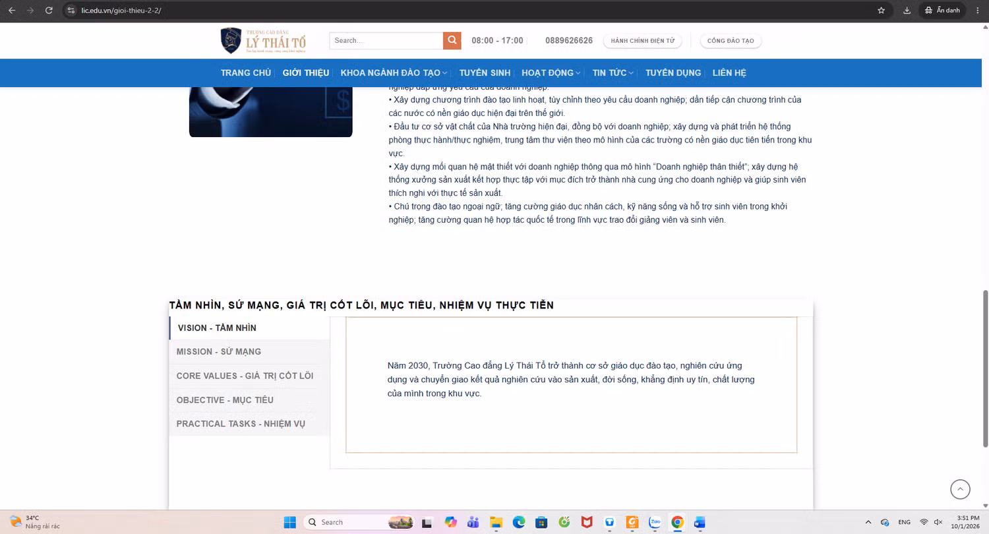Expand the KHOA NGÀNH ĐÀO TẠO menu
Image resolution: width=989 pixels, height=534 pixels.
394,73
